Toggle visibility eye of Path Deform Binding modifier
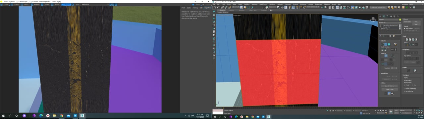Screen dimensions: 424x119 380,25
